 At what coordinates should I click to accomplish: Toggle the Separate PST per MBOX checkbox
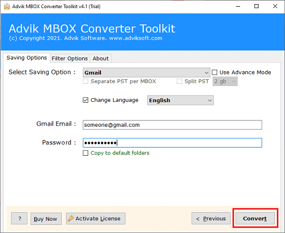pyautogui.click(x=86, y=81)
